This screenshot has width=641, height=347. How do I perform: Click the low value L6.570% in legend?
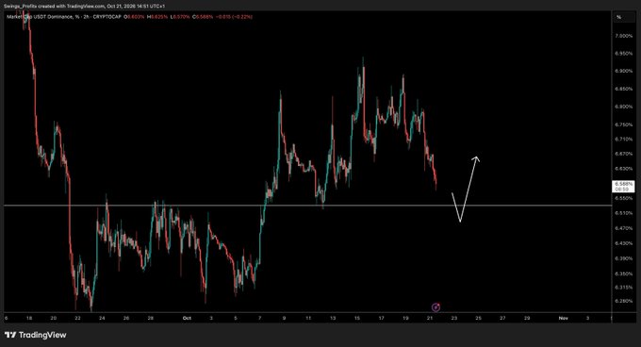point(180,17)
